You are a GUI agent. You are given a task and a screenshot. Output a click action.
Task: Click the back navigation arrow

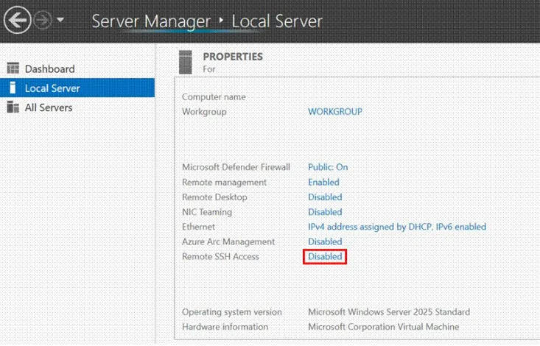tap(17, 20)
